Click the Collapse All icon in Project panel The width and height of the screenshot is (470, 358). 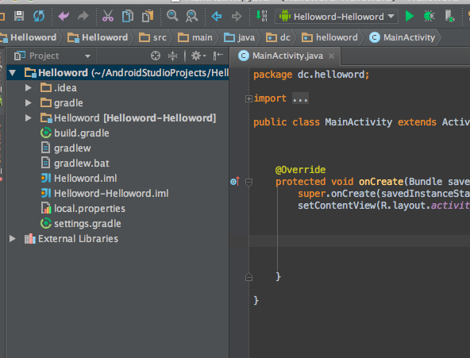coord(172,56)
